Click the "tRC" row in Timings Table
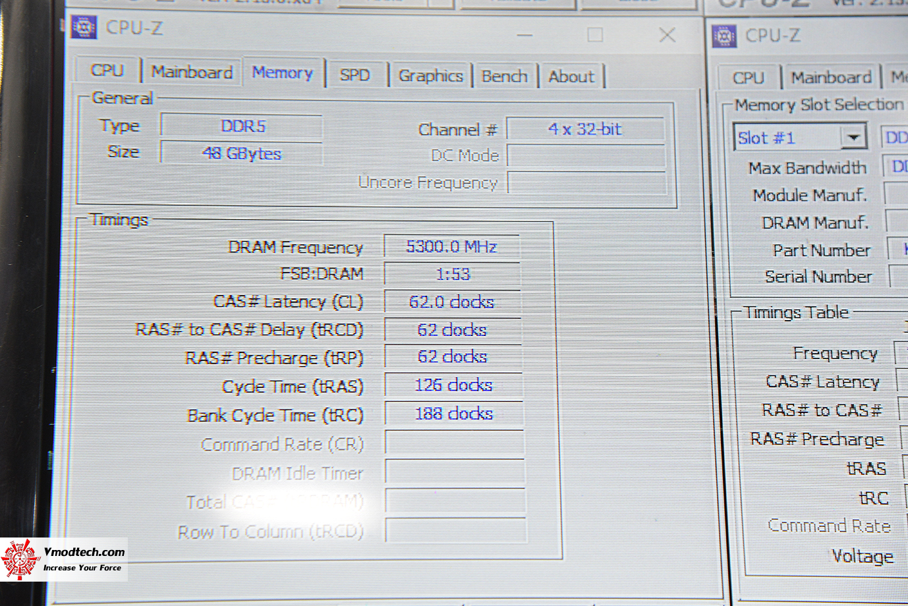This screenshot has height=606, width=908. coord(874,498)
